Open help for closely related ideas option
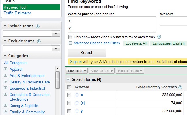 click(x=159, y=37)
